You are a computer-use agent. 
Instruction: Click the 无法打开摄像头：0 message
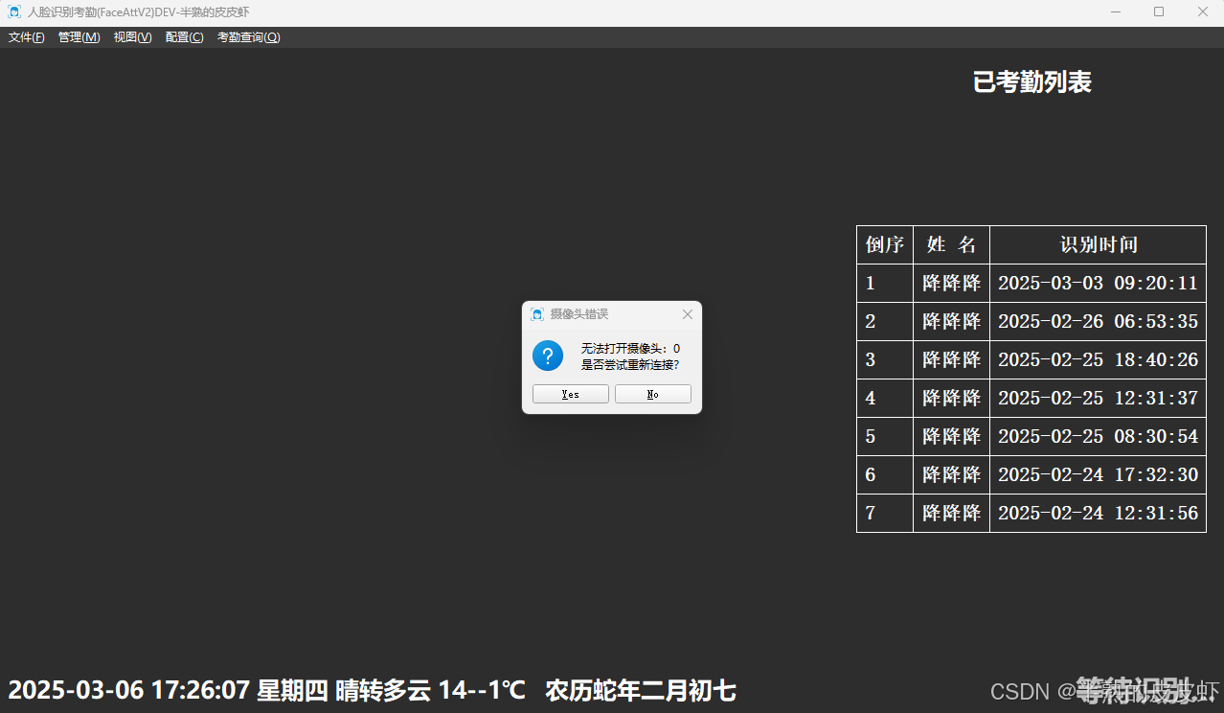[630, 349]
